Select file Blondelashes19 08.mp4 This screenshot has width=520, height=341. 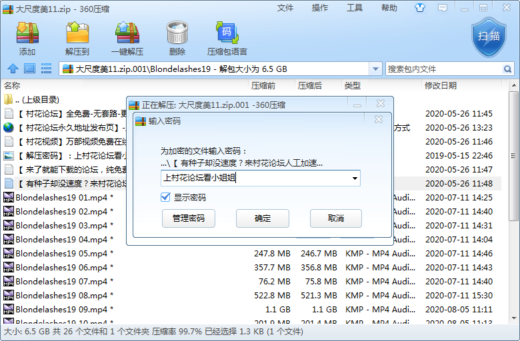point(65,296)
